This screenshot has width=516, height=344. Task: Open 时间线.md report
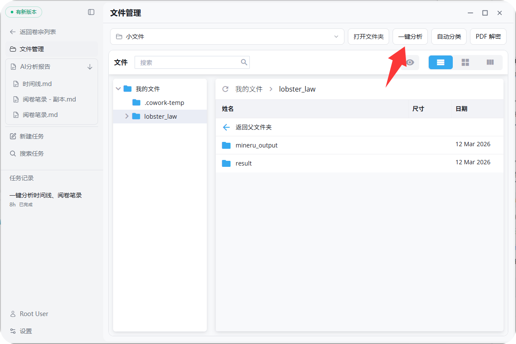37,84
